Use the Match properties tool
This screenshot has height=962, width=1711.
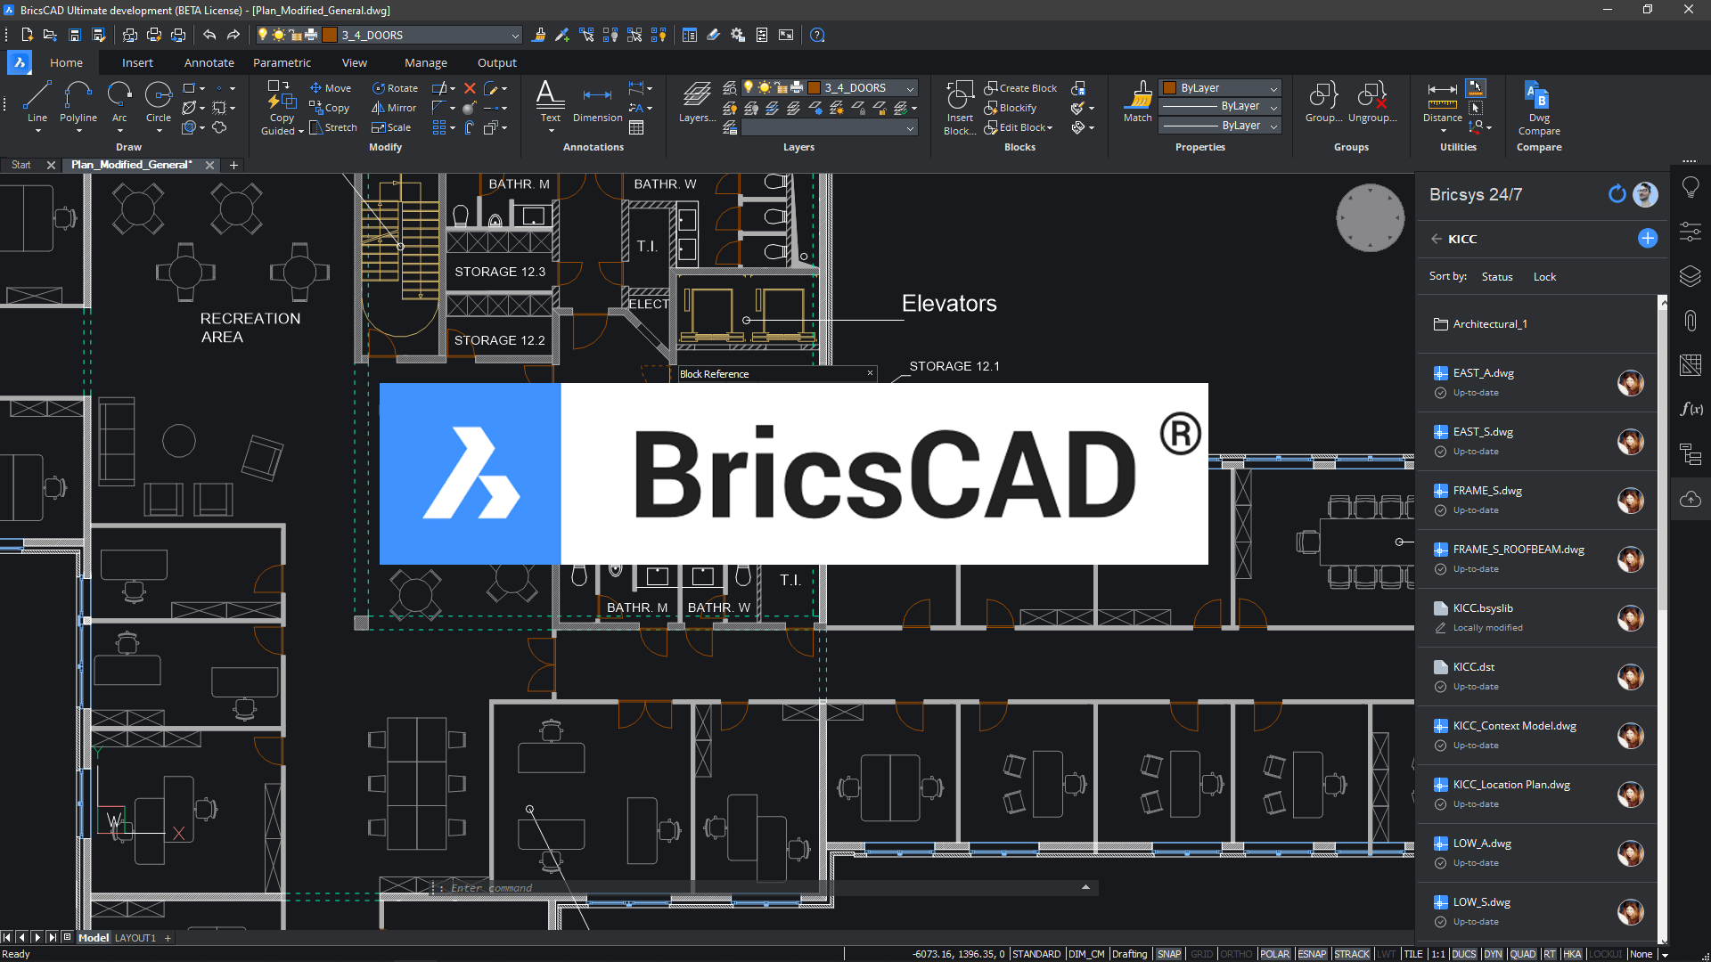tap(1137, 101)
